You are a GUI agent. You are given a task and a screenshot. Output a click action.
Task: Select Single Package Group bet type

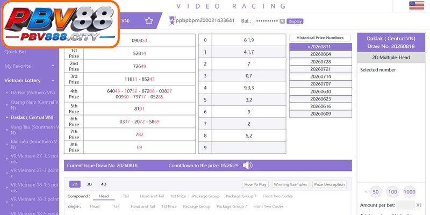(197, 206)
